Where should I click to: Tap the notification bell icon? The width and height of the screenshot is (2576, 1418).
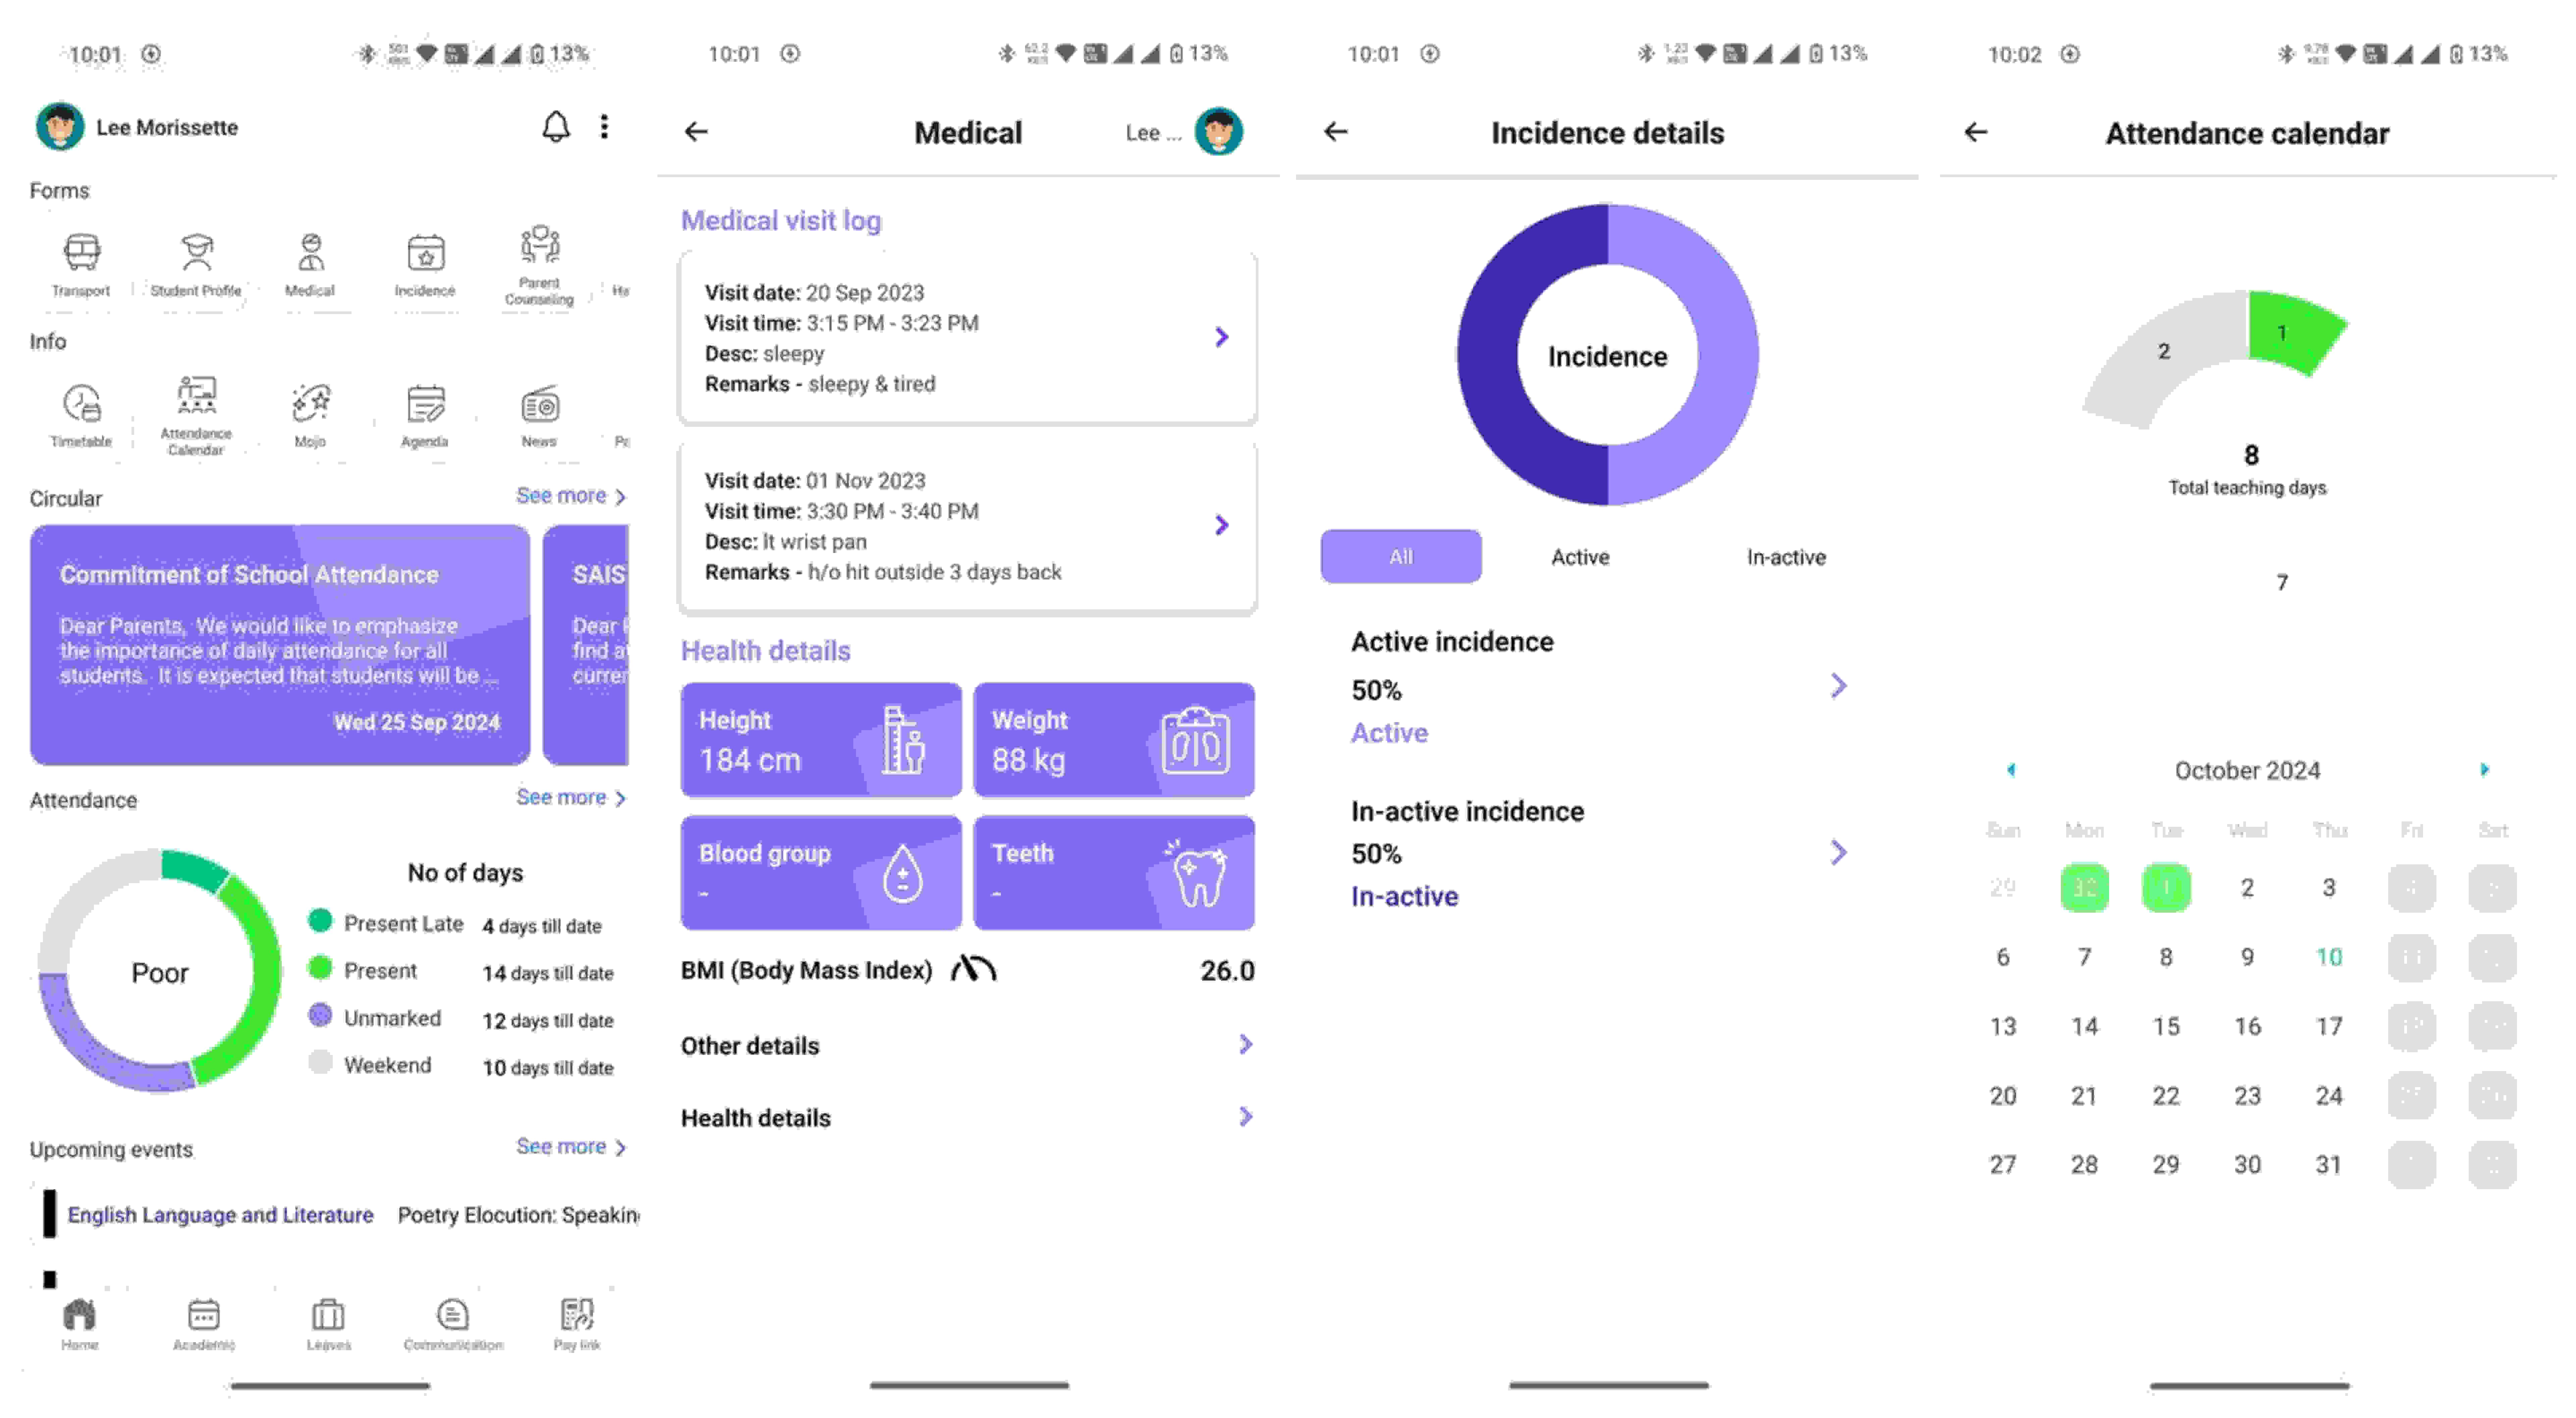click(556, 127)
